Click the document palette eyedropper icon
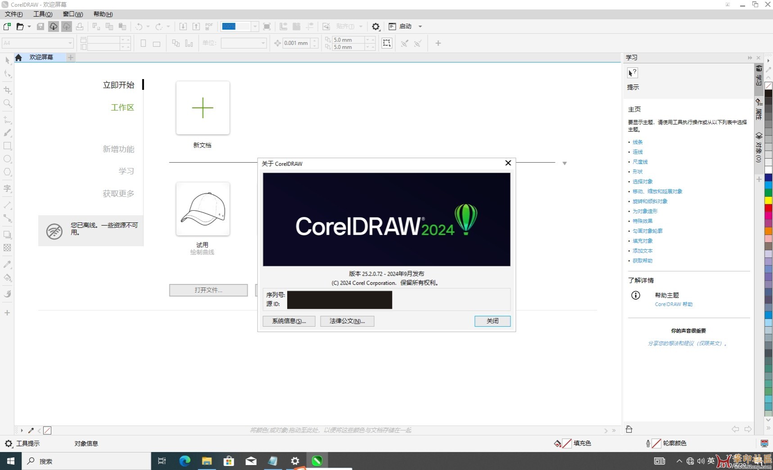The height and width of the screenshot is (470, 773). pos(31,430)
